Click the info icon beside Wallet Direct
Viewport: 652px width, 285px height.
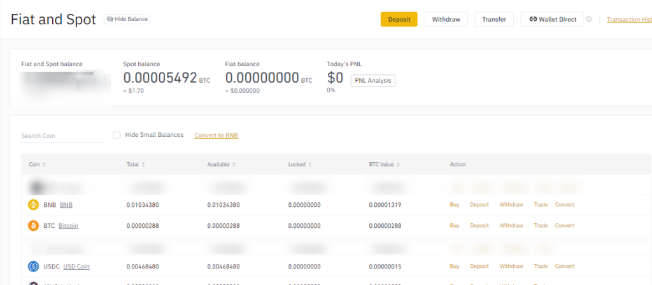589,19
